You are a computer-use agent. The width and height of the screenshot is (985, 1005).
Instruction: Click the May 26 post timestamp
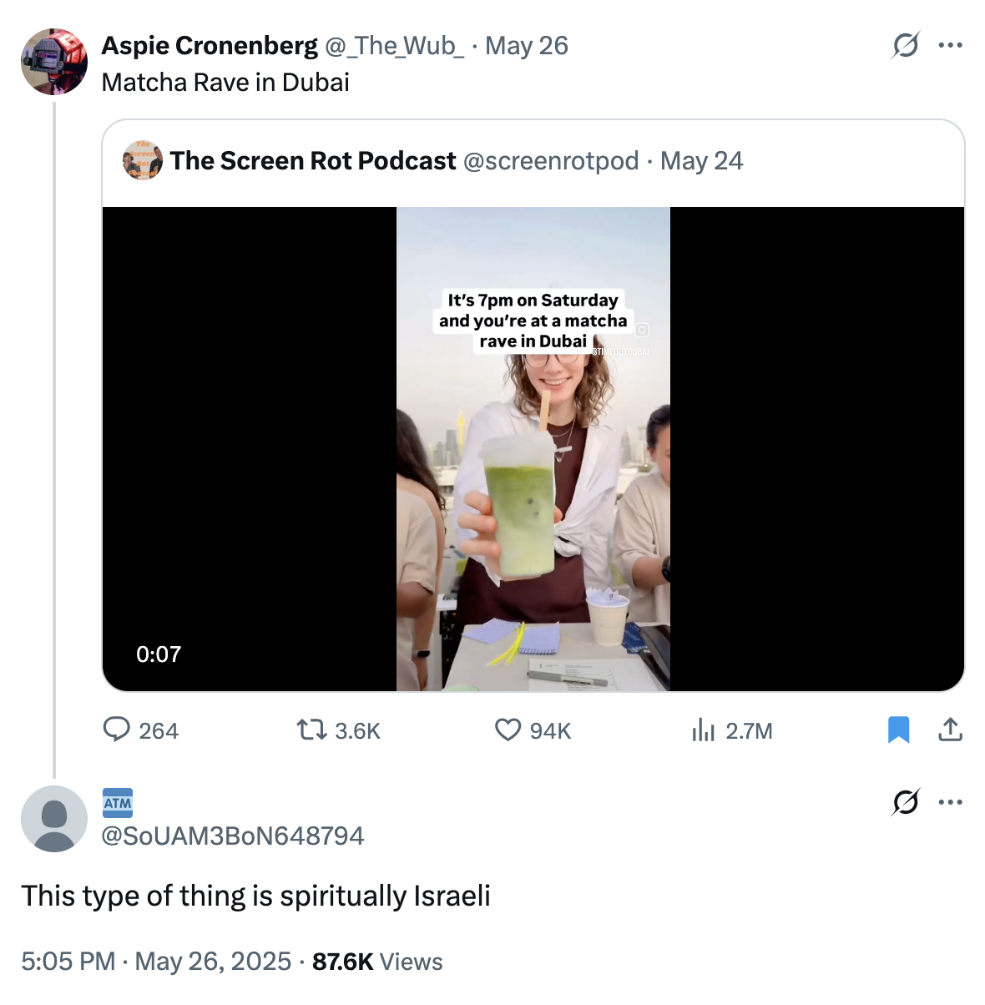[x=526, y=46]
